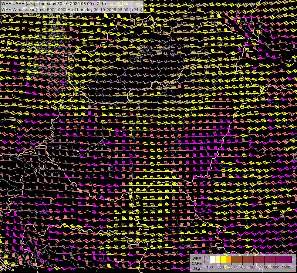
Task: Click the stippled CAPE area in upper-left
Action: (x=46, y=64)
